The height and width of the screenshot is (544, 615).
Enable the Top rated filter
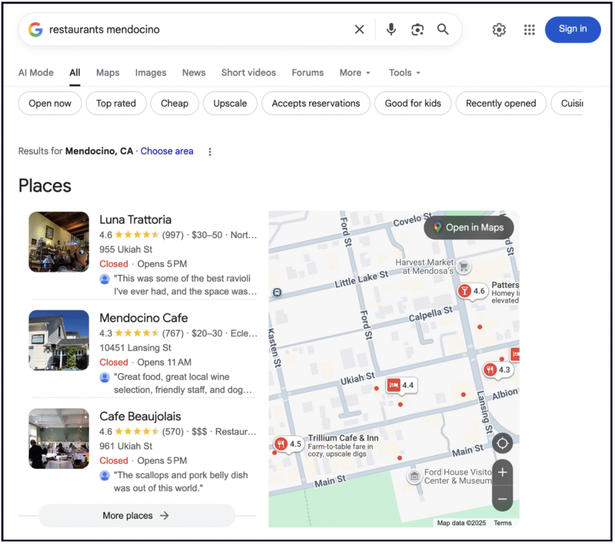tap(116, 103)
